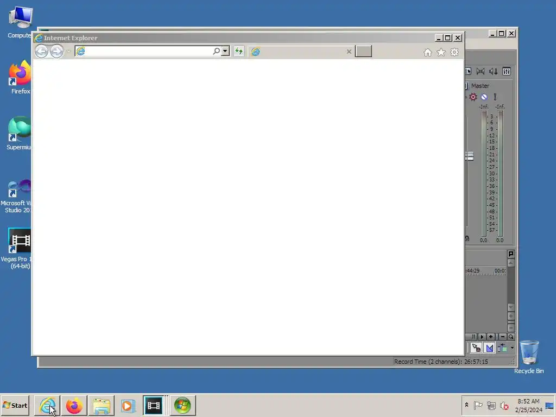
Task: Click the Vegas timeline marker flag button
Action: pyautogui.click(x=511, y=254)
